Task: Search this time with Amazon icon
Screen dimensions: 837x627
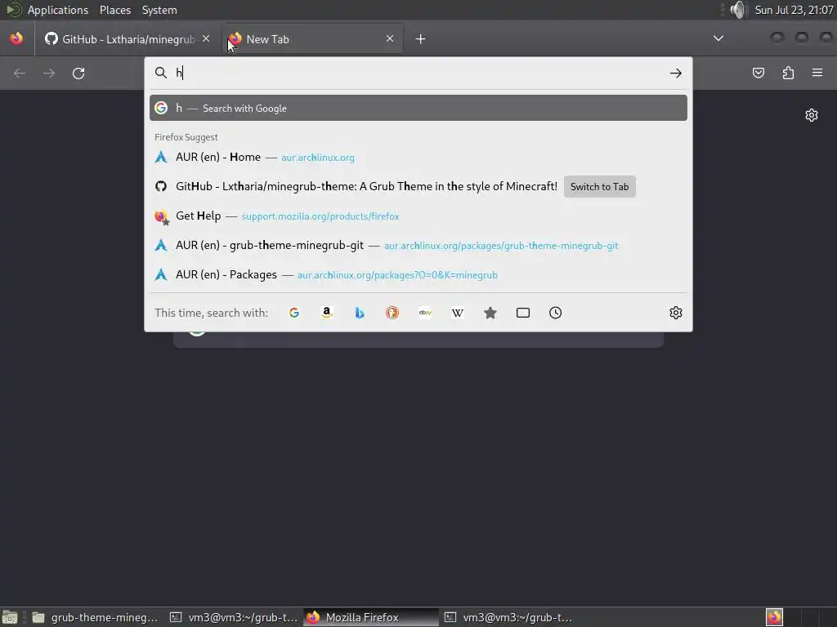Action: pos(327,313)
